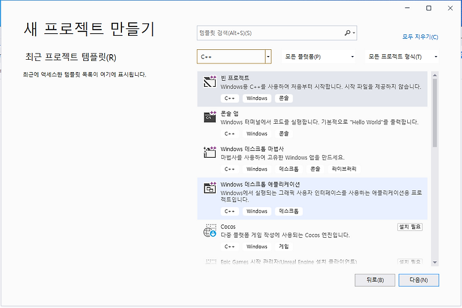Viewport: 462px width, 308px height.
Task: Click the search magnifier icon
Action: (x=347, y=33)
